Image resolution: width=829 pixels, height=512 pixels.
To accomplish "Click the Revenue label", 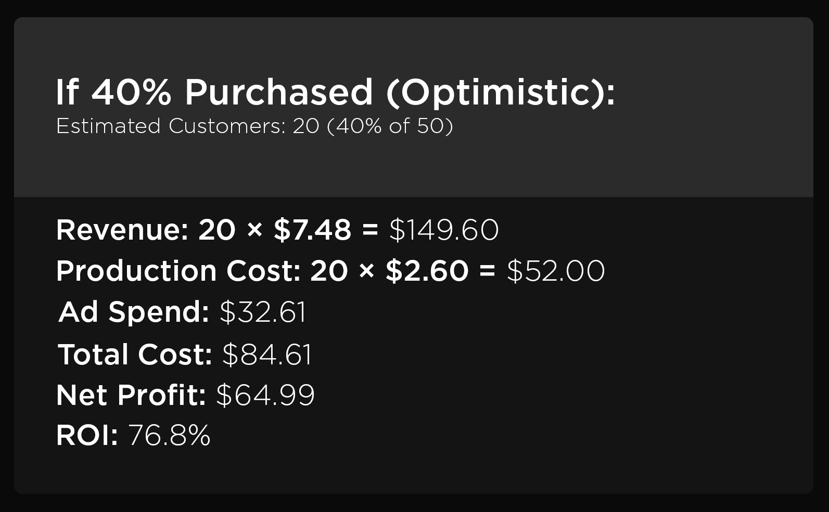I will tap(122, 230).
